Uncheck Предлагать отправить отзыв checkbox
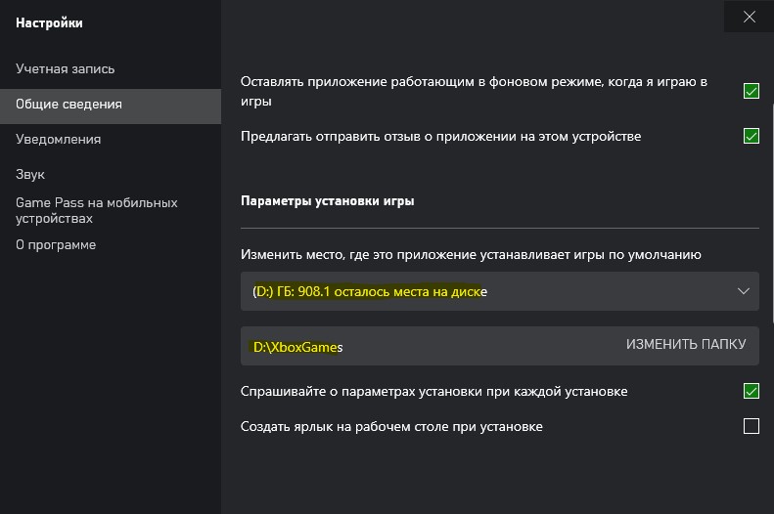This screenshot has width=774, height=514. click(751, 136)
